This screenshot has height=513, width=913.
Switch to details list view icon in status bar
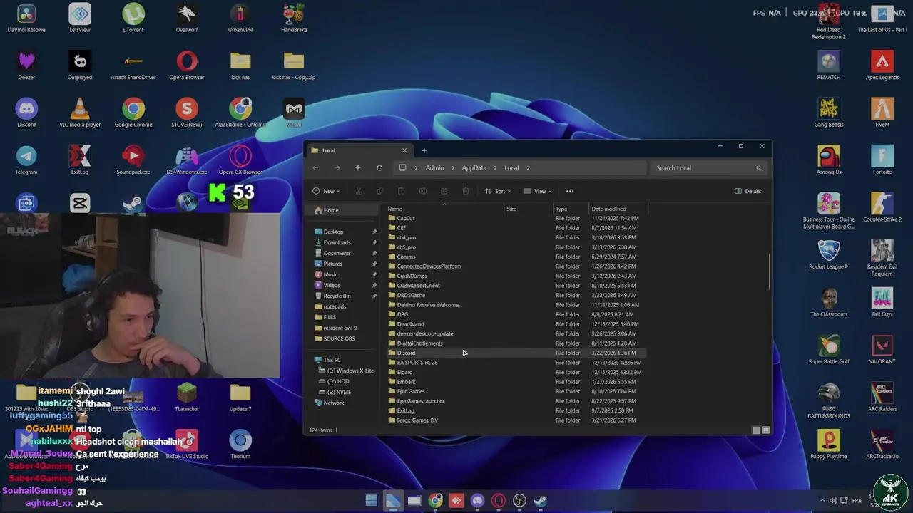756,430
